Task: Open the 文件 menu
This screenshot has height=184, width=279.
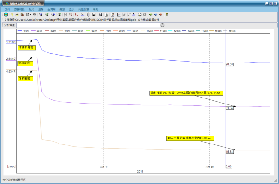Action: [x=7, y=9]
